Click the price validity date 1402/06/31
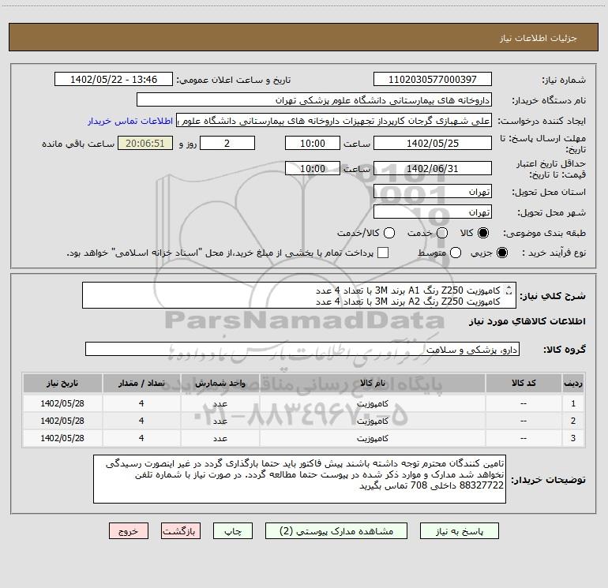The image size is (608, 588). (433, 169)
